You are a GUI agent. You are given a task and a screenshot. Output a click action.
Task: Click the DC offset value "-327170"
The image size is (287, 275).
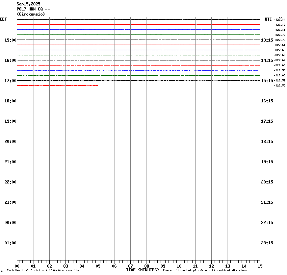280,35
